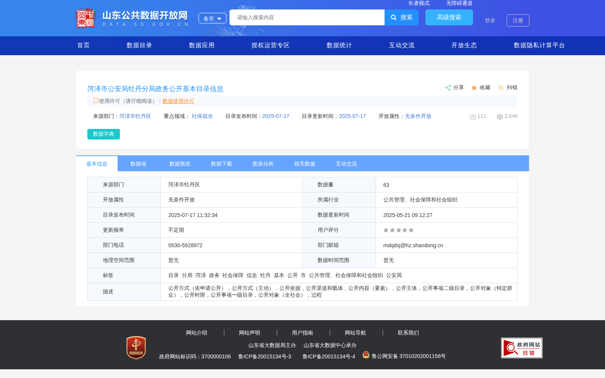Open 数据应用 menu item
Viewport: 605px width, 378px height.
pyautogui.click(x=202, y=45)
